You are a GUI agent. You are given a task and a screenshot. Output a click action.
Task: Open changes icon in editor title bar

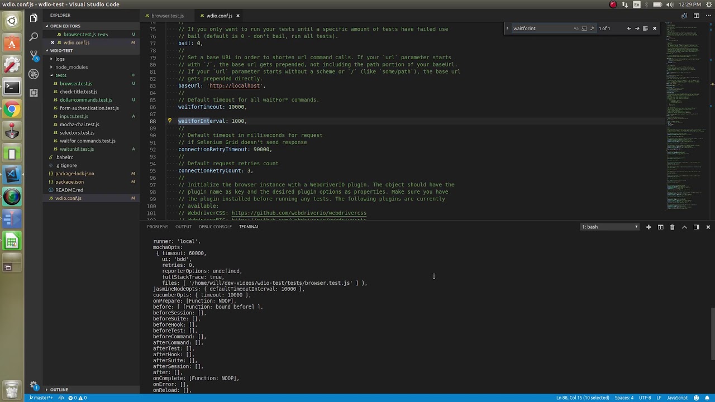click(x=685, y=16)
